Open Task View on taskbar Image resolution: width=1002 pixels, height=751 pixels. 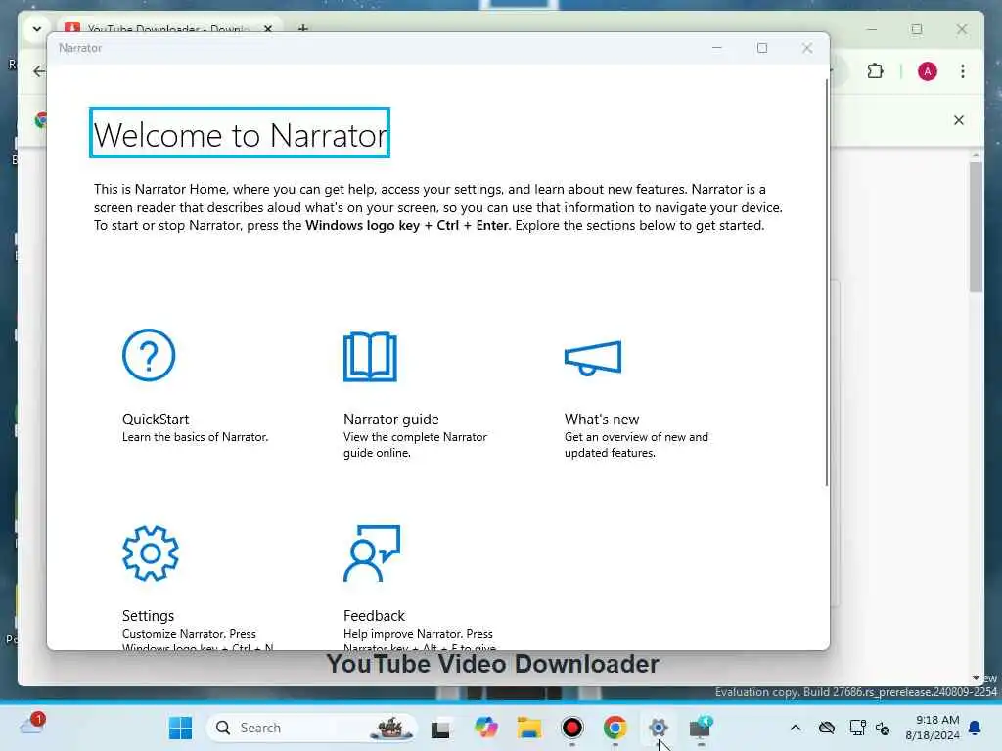[440, 729]
